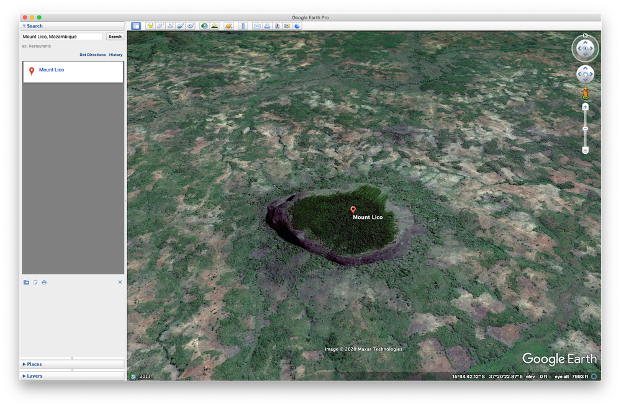
Task: Add an image overlay from the toolbar
Action: 180,26
